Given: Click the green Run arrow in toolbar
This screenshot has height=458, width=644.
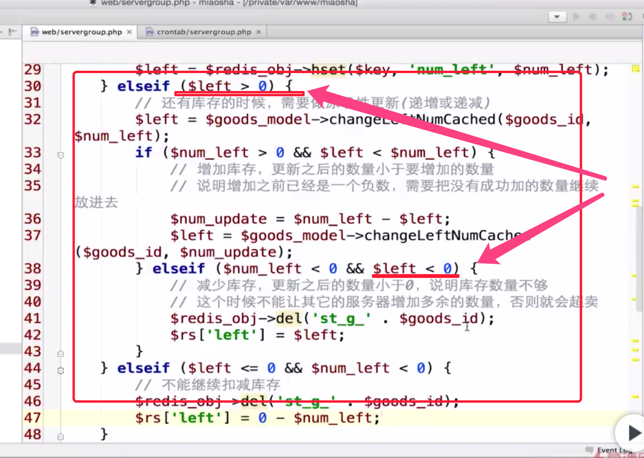Looking at the screenshot, I should 576,17.
